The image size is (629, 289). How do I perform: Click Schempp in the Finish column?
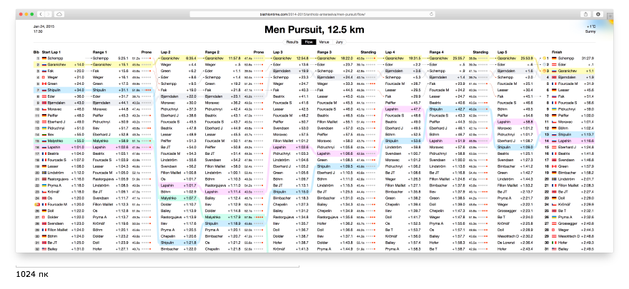(x=565, y=58)
